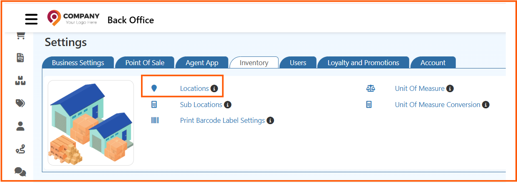This screenshot has width=517, height=183.
Task: Open the document sidebar icon
Action: 20,58
